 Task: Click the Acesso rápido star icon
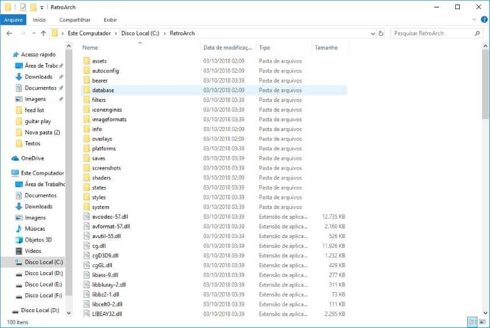click(x=15, y=55)
